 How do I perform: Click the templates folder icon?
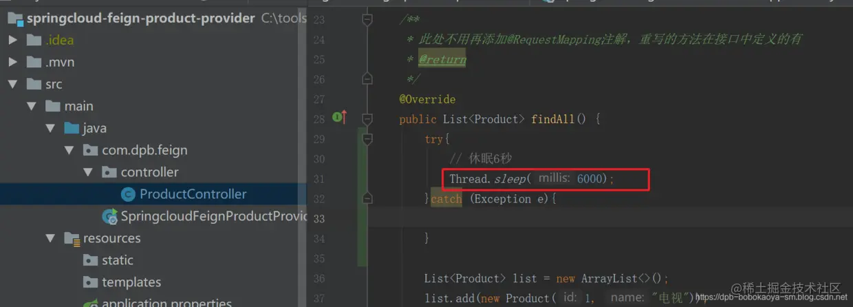point(90,282)
